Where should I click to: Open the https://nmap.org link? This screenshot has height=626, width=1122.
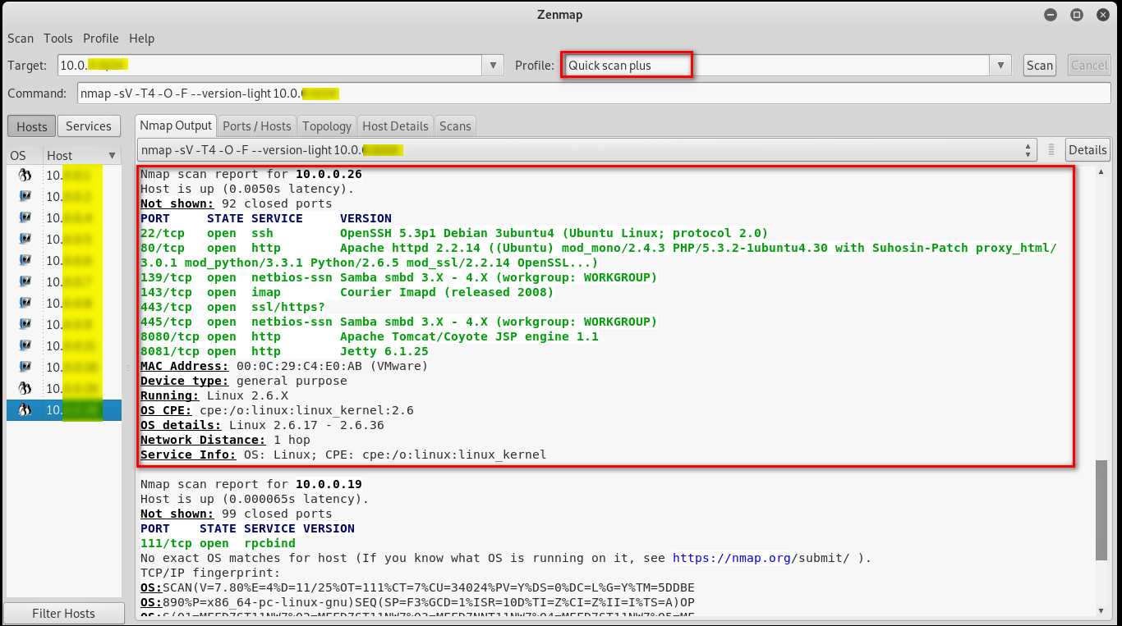point(733,558)
